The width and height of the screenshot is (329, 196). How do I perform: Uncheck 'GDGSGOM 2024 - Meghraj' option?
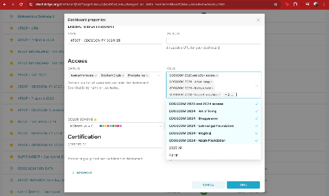(x=214, y=133)
